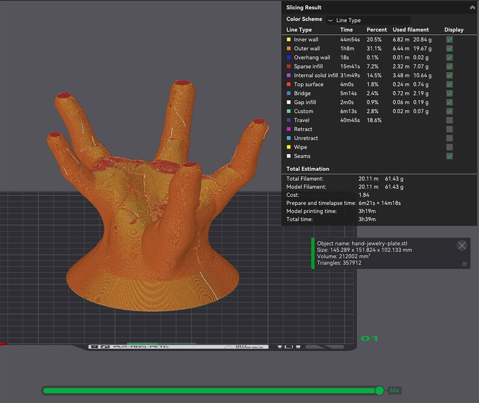This screenshot has height=403, width=479.
Task: Click the purple Internal solid infill swatch
Action: click(x=289, y=75)
